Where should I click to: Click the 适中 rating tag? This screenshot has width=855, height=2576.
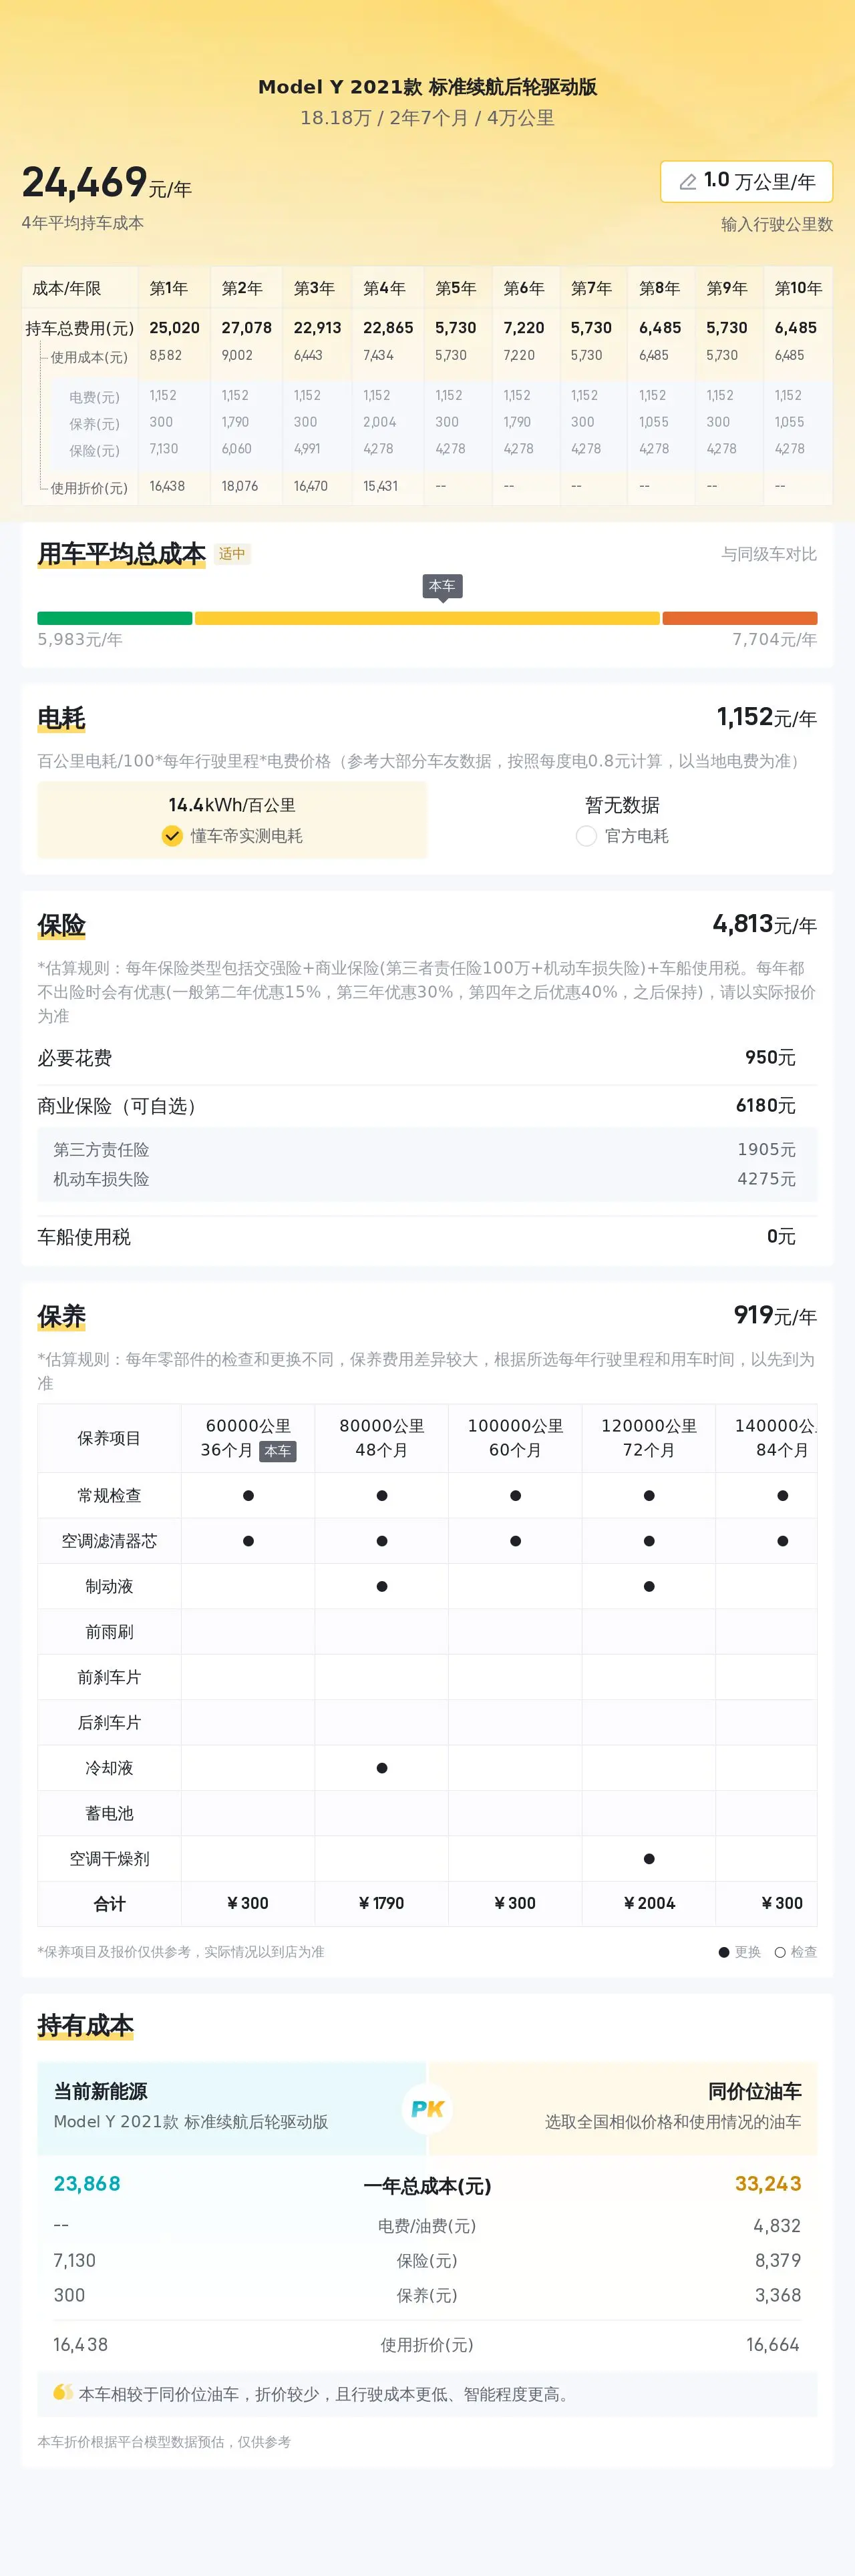tap(232, 554)
